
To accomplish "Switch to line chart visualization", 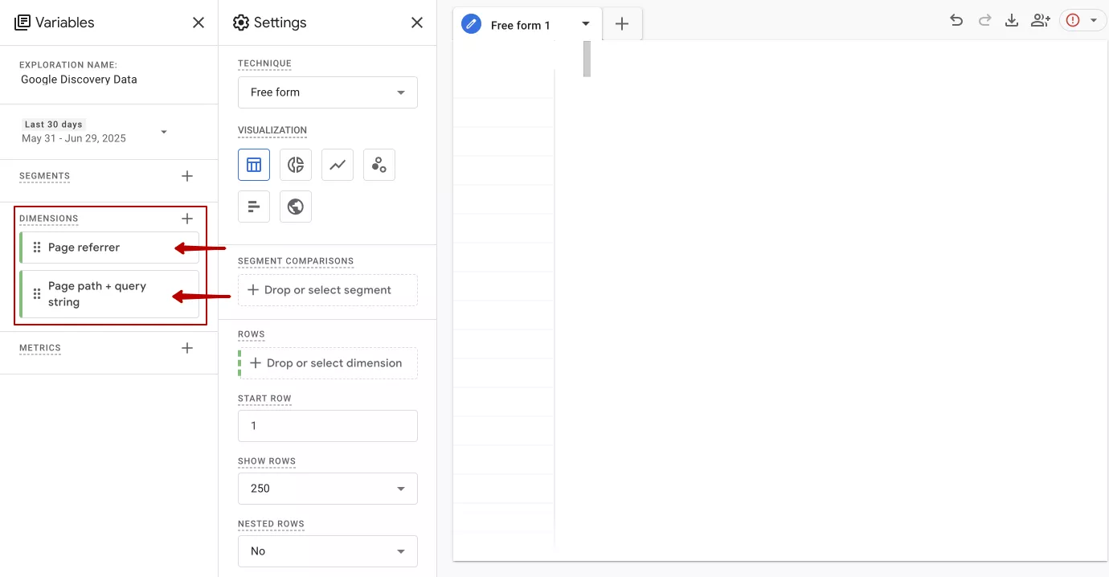I will point(338,165).
